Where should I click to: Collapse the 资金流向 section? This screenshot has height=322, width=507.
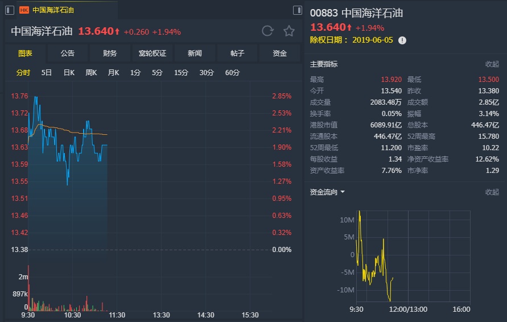[x=492, y=192]
